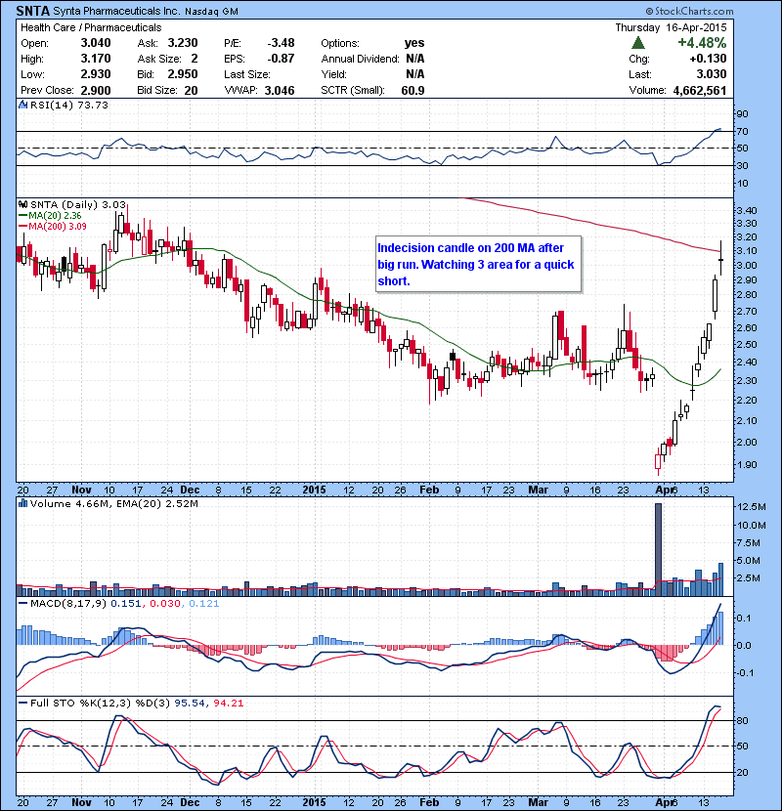Click the Synta Pharmaceuticals Inc. company name
The image size is (782, 811).
[117, 11]
